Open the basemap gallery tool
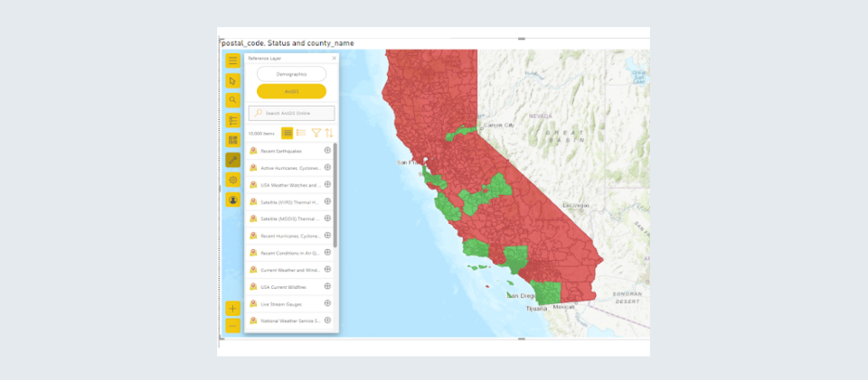868x380 pixels. point(233,140)
